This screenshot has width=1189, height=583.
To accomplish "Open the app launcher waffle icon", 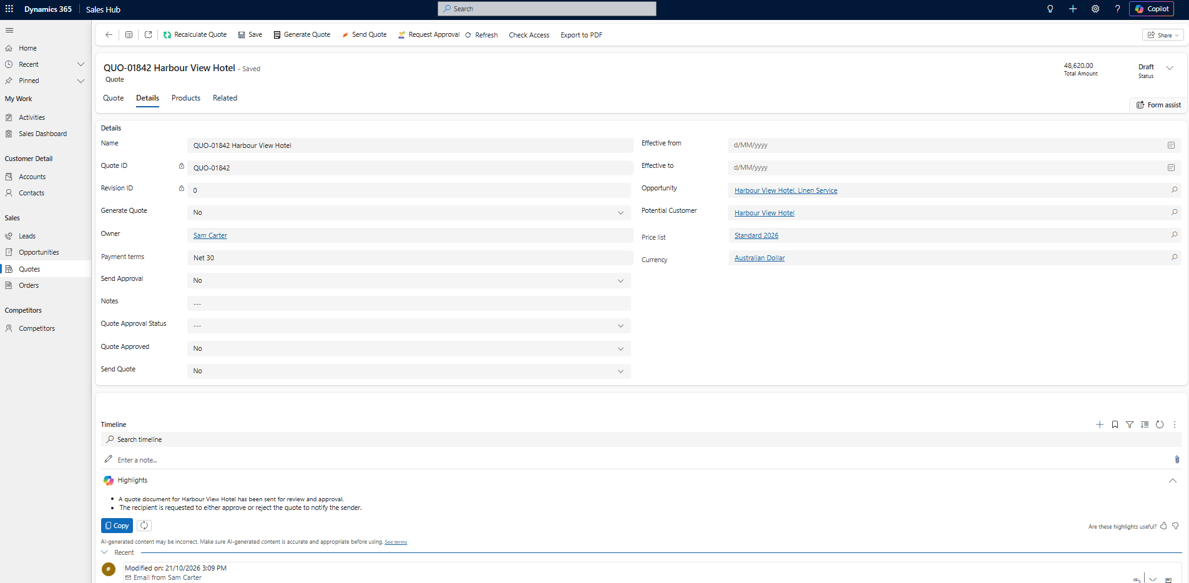I will 9,9.
